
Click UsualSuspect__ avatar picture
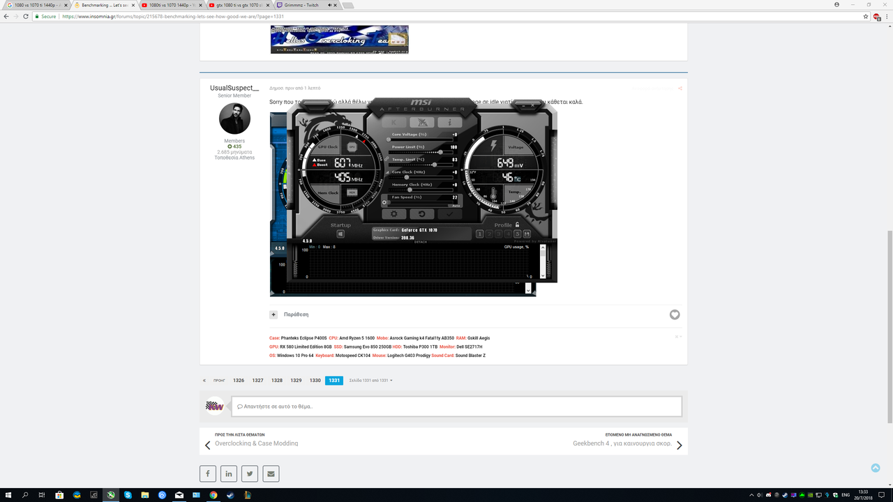point(234,119)
